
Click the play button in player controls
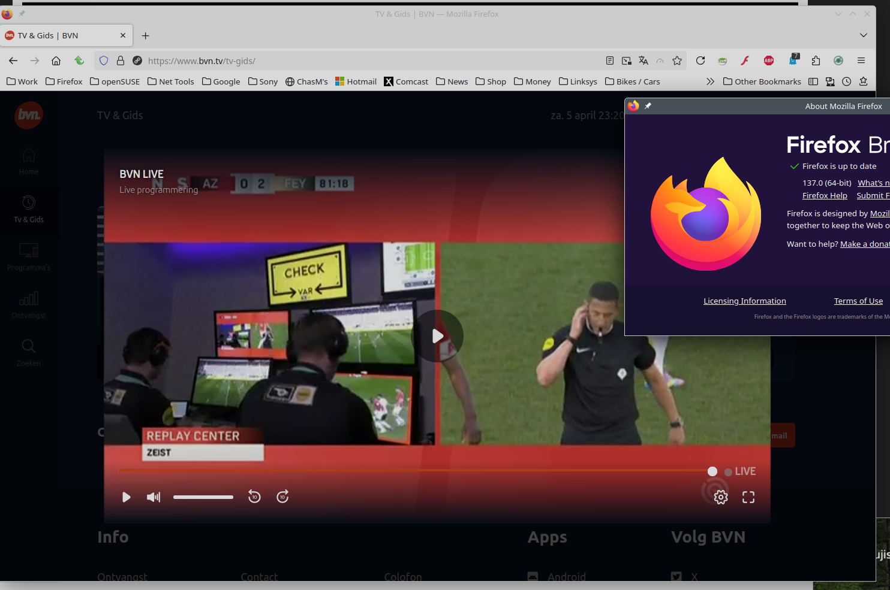[126, 497]
